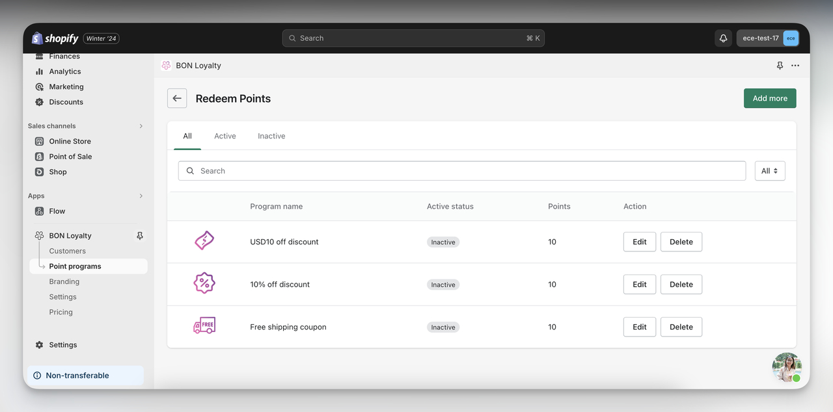
Task: Click the program search field
Action: coord(462,170)
